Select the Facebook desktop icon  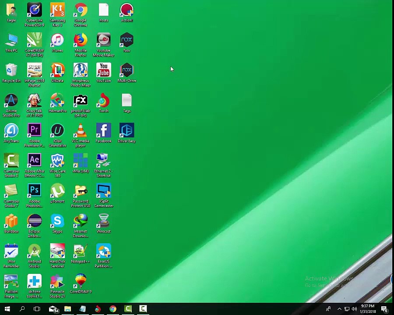[x=103, y=131]
